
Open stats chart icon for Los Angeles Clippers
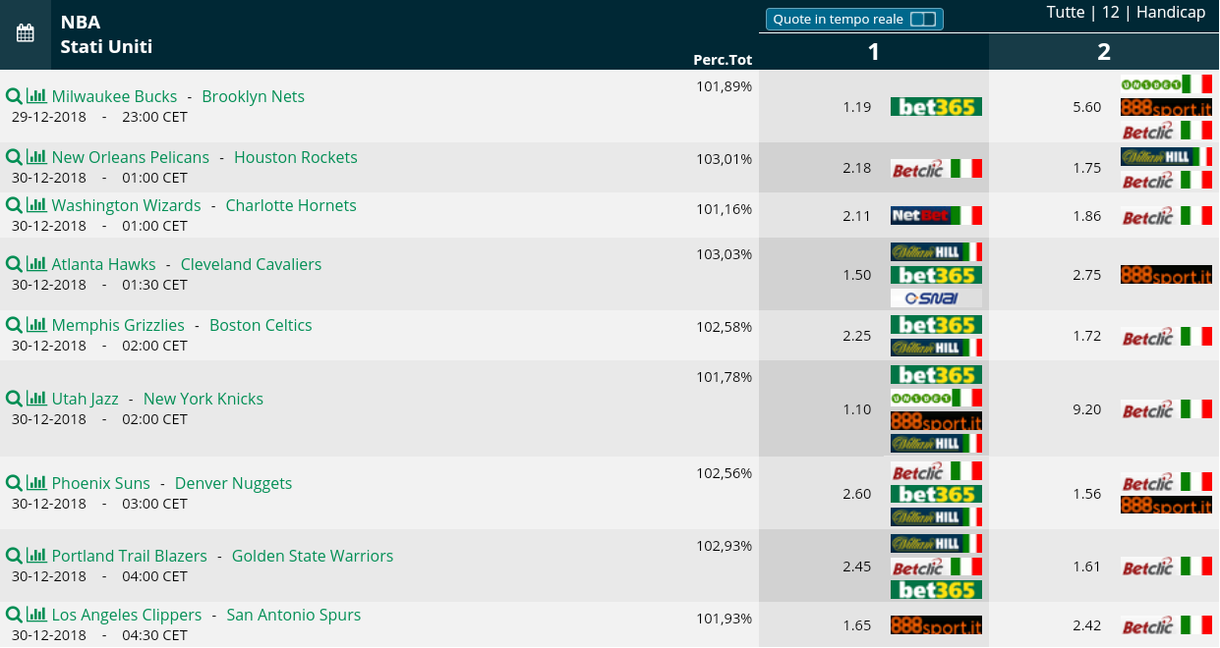pos(36,615)
